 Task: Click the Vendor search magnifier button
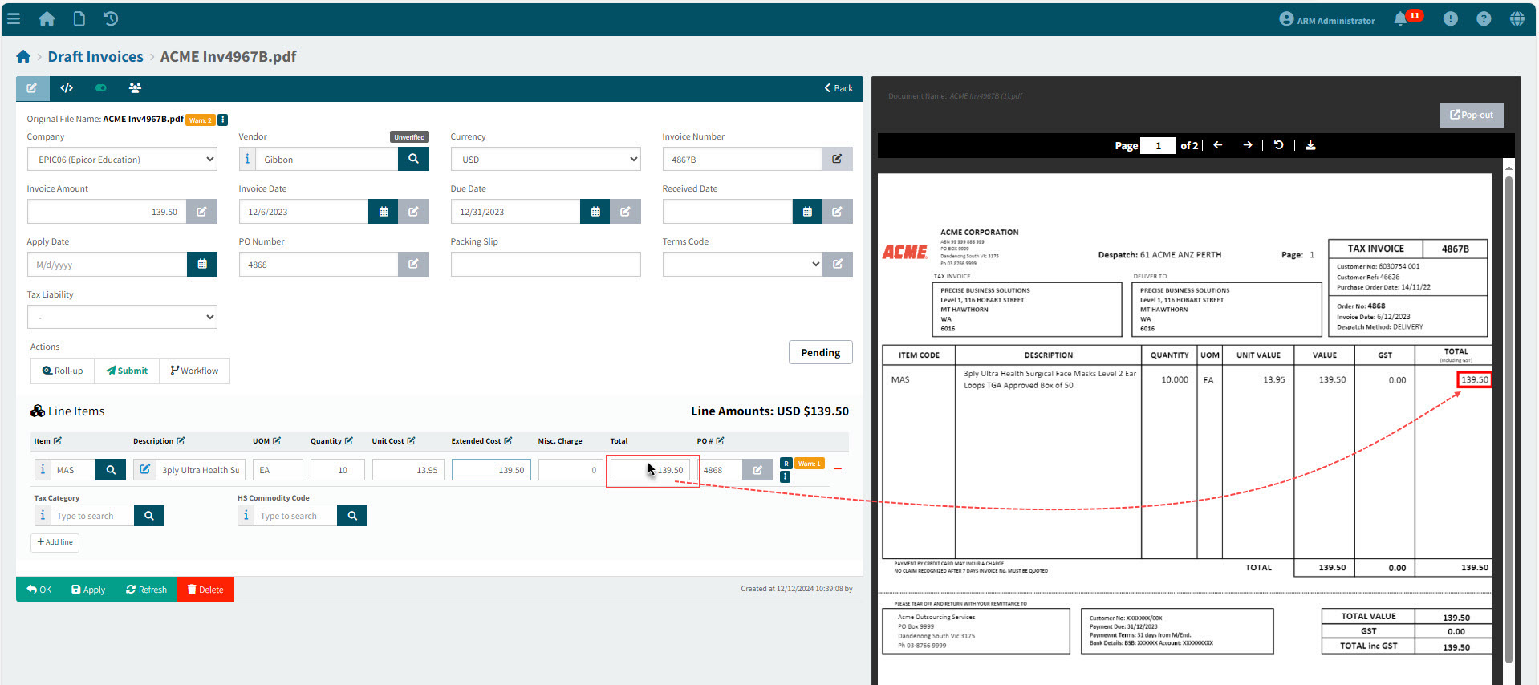pos(413,159)
